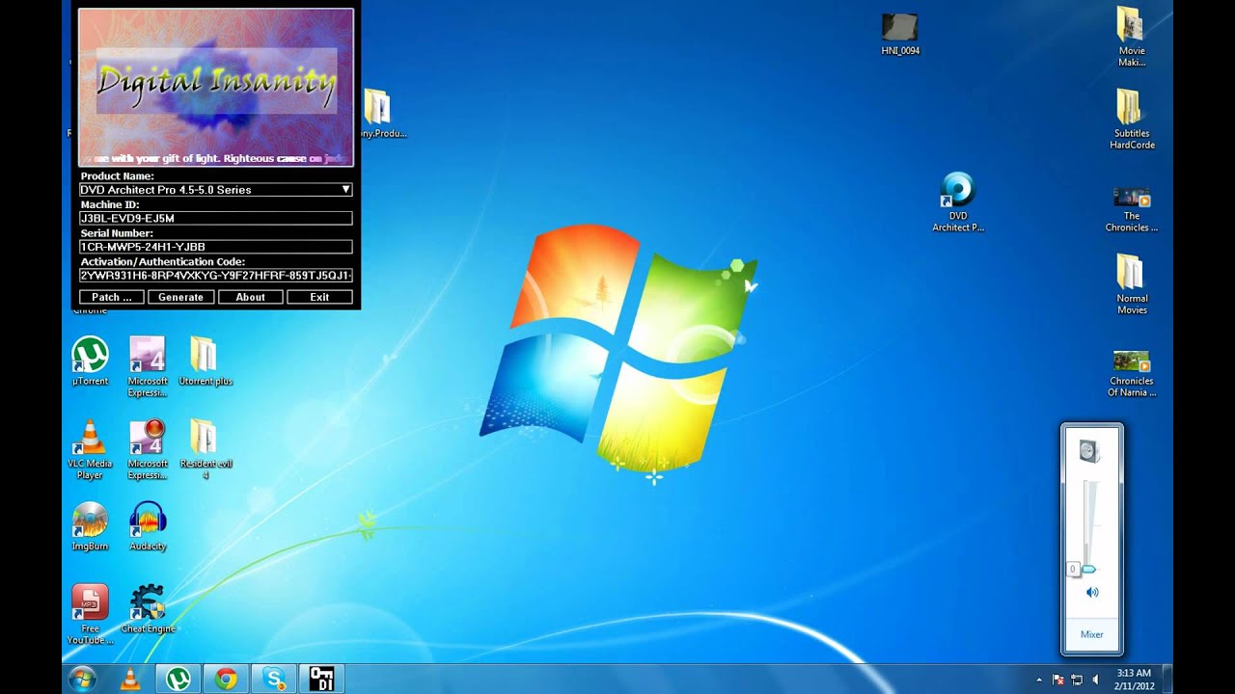1235x694 pixels.
Task: Open the Mixer link
Action: click(1092, 634)
